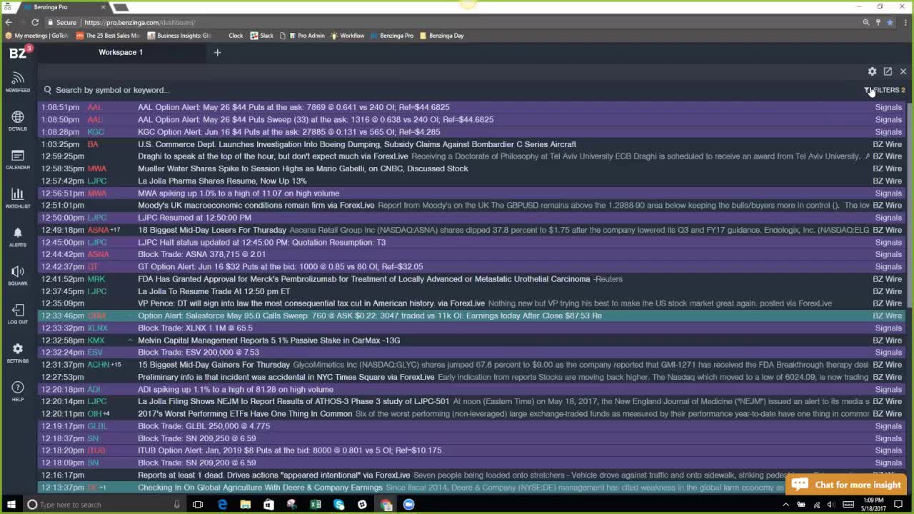Open the Business Insights bookmark
The height and width of the screenshot is (514, 914).
(179, 36)
